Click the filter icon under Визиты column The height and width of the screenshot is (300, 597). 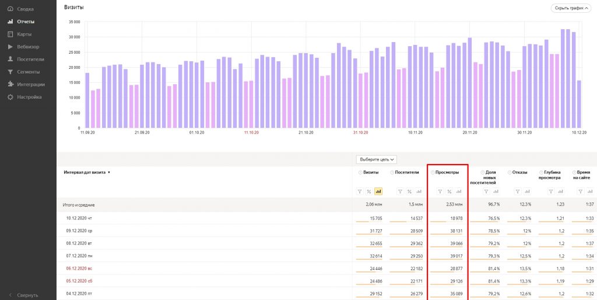coord(360,191)
